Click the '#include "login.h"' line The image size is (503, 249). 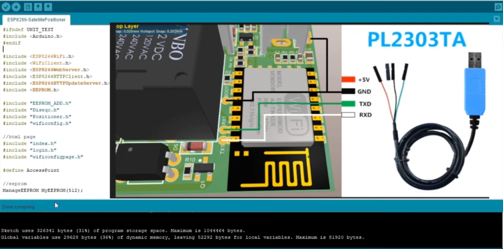pyautogui.click(x=29, y=150)
